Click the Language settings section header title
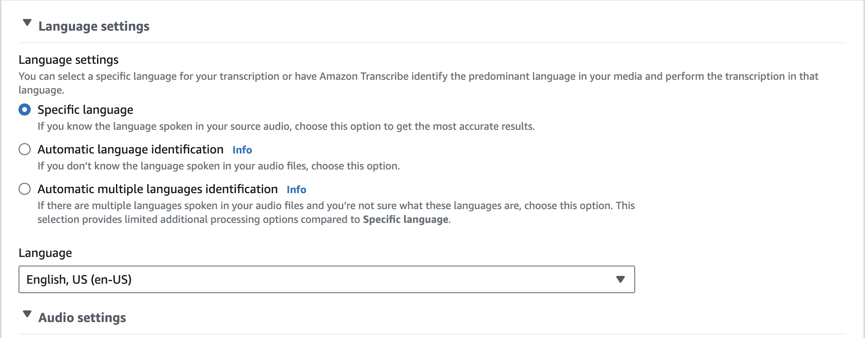The image size is (865, 338). point(94,26)
